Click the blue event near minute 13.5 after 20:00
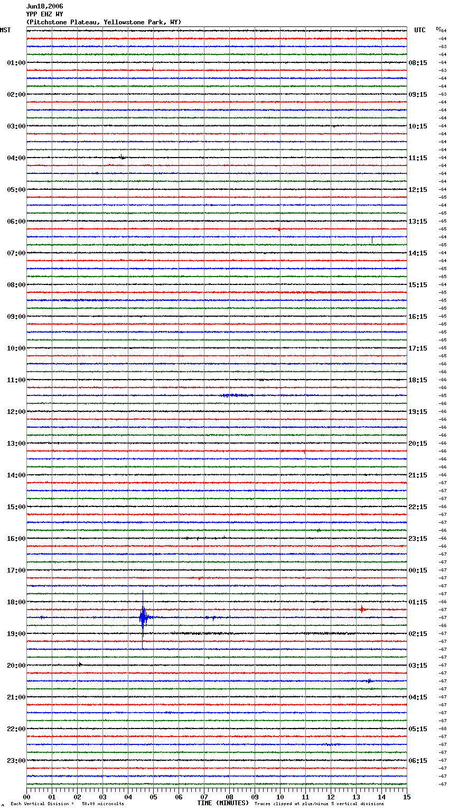 tap(369, 681)
